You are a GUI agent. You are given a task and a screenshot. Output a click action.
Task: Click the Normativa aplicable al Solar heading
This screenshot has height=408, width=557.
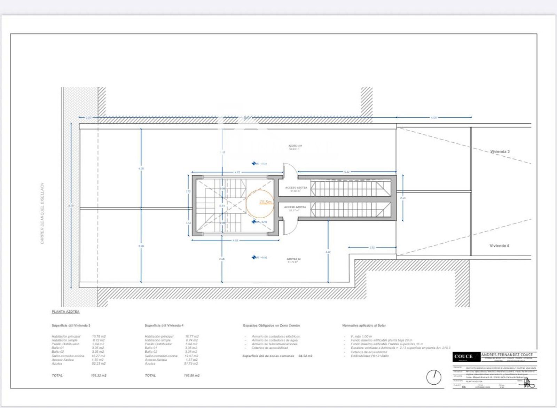364,325
